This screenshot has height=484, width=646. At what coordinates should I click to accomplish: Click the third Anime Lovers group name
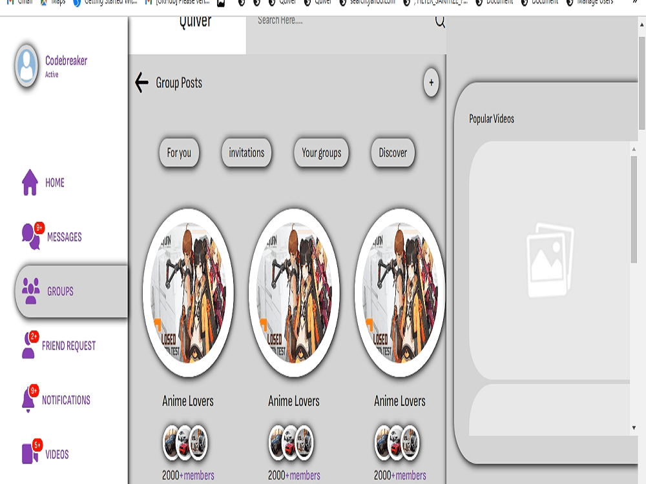pyautogui.click(x=400, y=401)
